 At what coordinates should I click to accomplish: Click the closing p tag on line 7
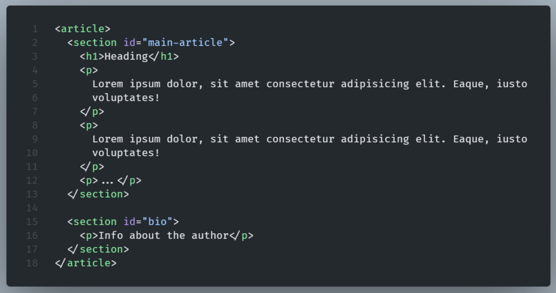(x=92, y=112)
